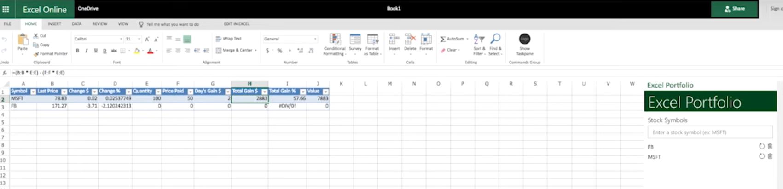This screenshot has width=783, height=189.
Task: Center text horizontally
Action: click(x=178, y=51)
